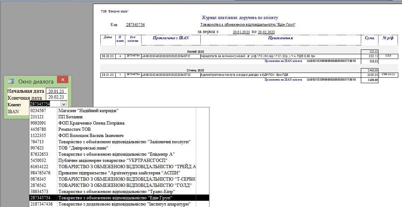
Task: Click the Клиент field showing 287345754
Action: (x=45, y=104)
